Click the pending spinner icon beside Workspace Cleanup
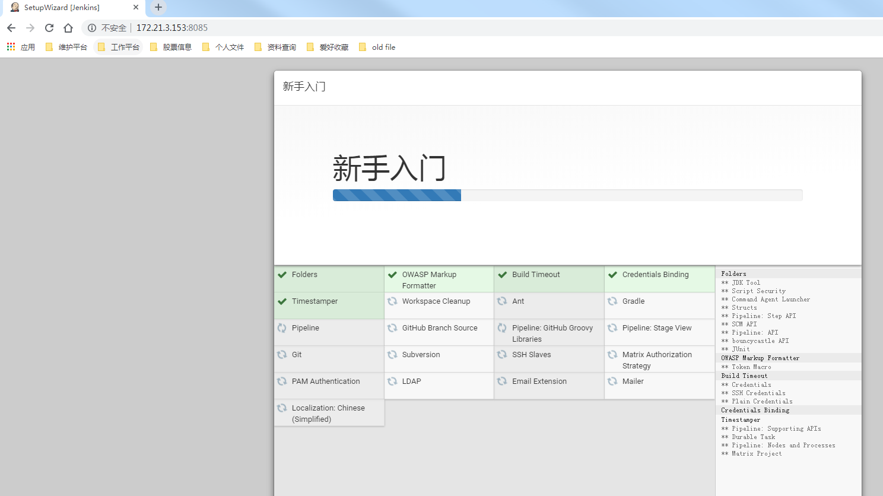Viewport: 883px width, 496px height. [x=392, y=301]
